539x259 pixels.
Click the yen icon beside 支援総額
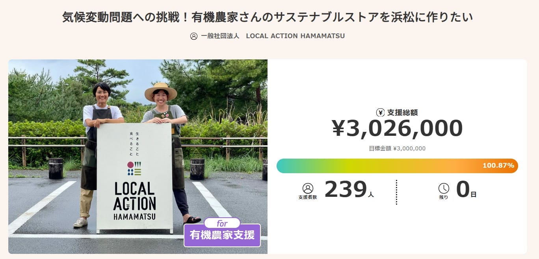(380, 113)
